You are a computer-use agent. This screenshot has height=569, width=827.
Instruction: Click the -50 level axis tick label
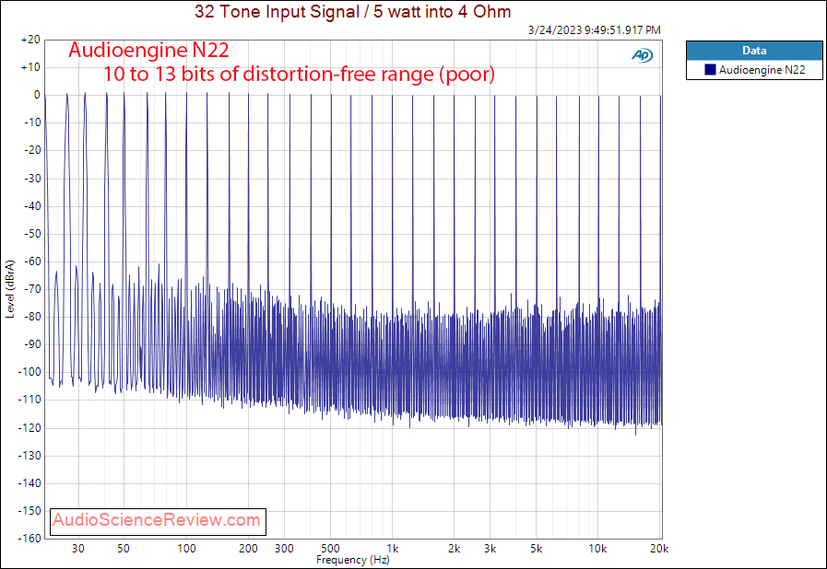tap(32, 233)
